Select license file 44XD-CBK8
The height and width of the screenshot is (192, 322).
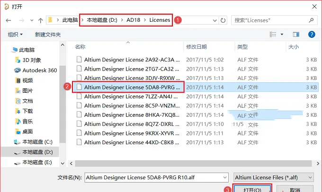coord(132,142)
